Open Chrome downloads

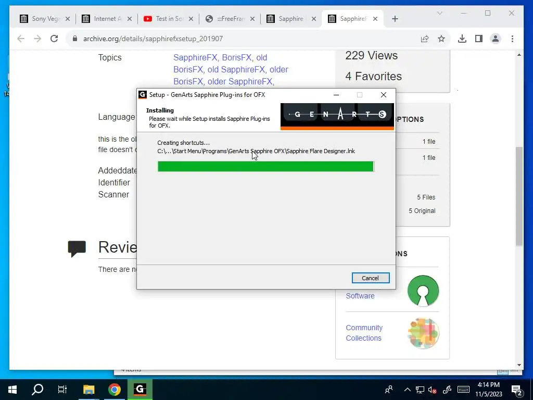click(x=462, y=39)
